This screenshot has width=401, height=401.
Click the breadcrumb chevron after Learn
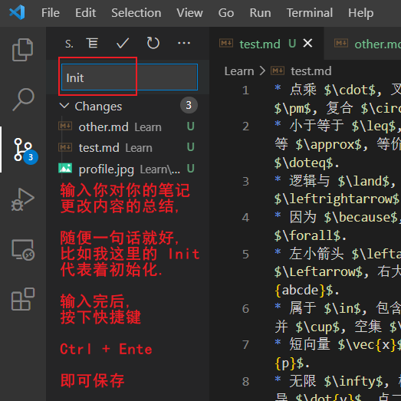[262, 71]
